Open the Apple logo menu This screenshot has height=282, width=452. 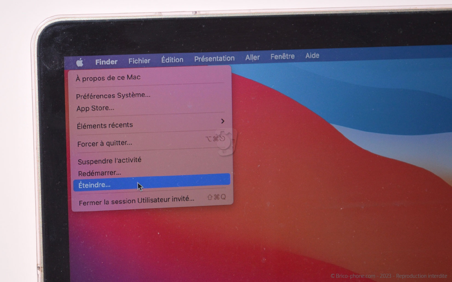[80, 62]
